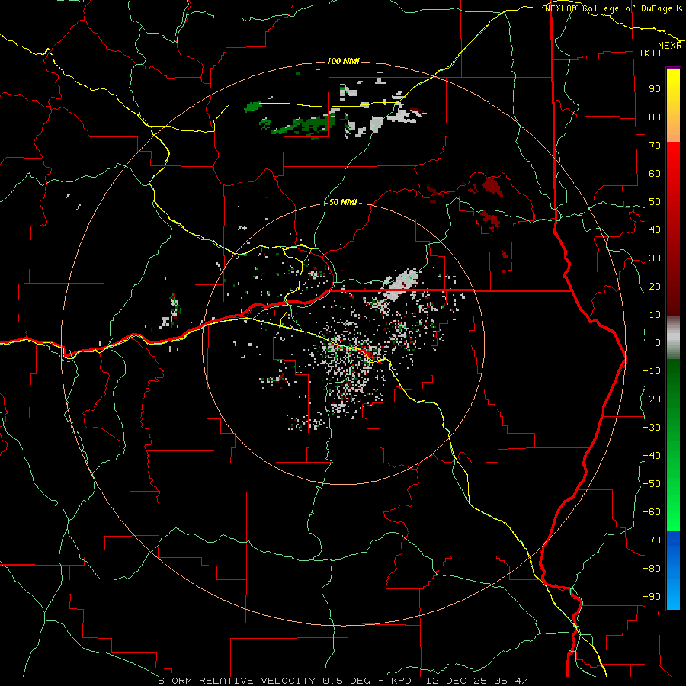
Task: Click the 50 NMI range ring label
Action: click(x=343, y=202)
